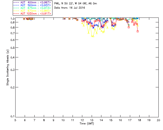
Task: Click the x-axis tick label 19
Action: click(x=149, y=120)
